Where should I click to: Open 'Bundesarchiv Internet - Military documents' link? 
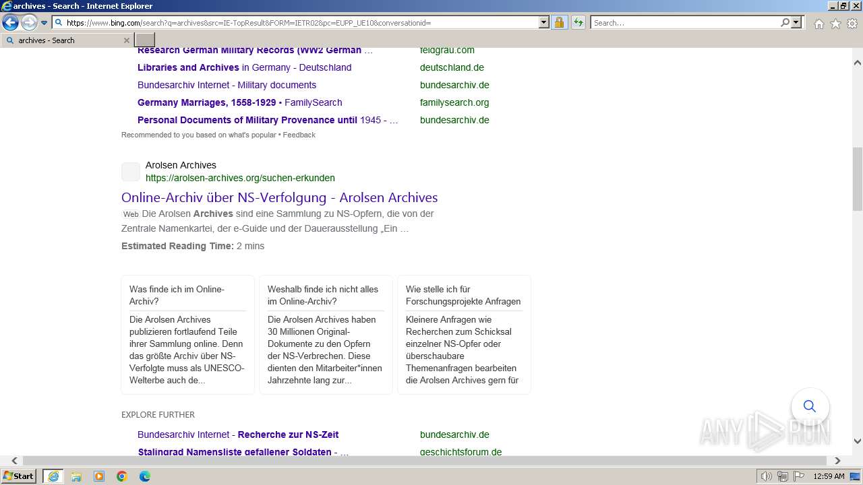pos(227,85)
